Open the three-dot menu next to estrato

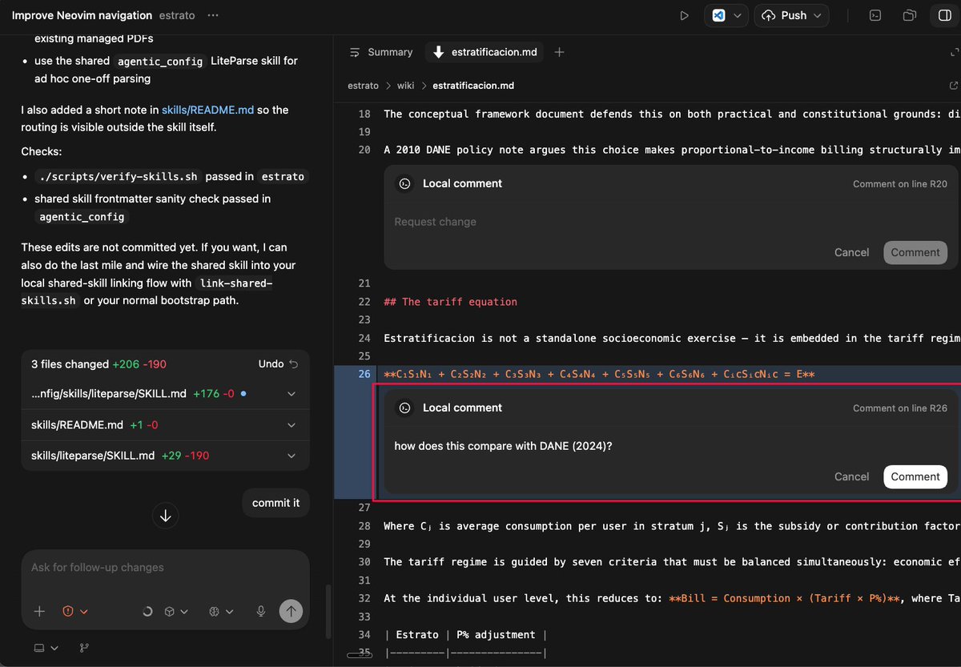click(x=212, y=15)
